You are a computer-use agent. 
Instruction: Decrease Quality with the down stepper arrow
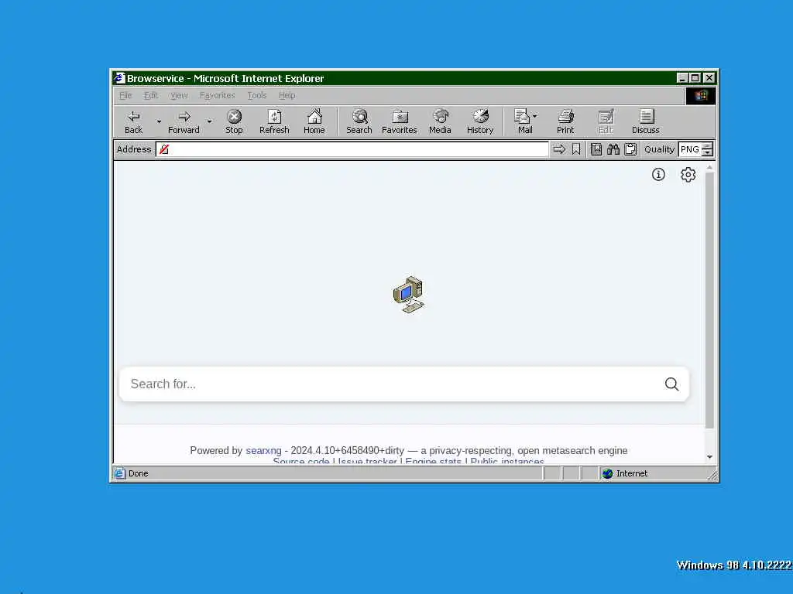click(708, 152)
